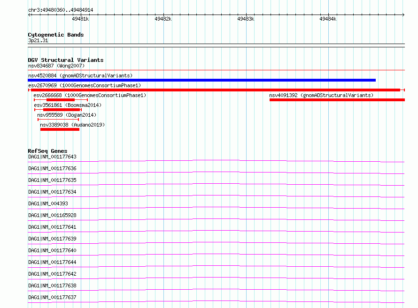
Task: Click the 49484k ruler position label
Action: (328, 19)
